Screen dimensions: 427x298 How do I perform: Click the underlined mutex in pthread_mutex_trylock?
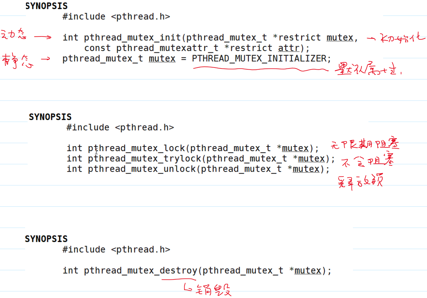tap(312, 159)
